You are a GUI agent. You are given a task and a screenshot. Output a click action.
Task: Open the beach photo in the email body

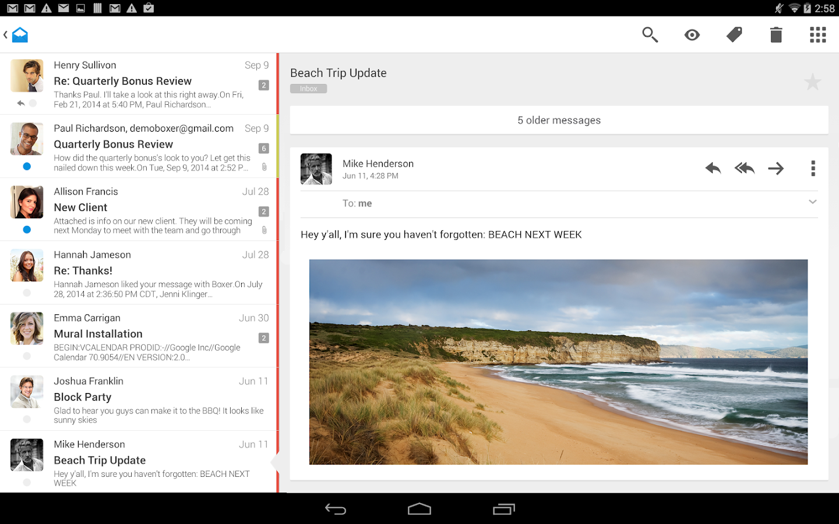pos(558,362)
